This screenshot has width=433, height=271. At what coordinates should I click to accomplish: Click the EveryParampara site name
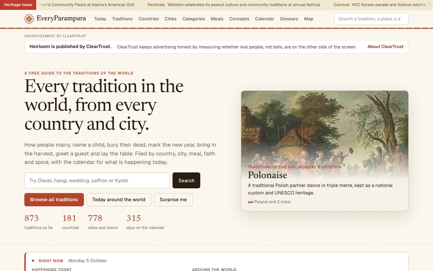[61, 19]
